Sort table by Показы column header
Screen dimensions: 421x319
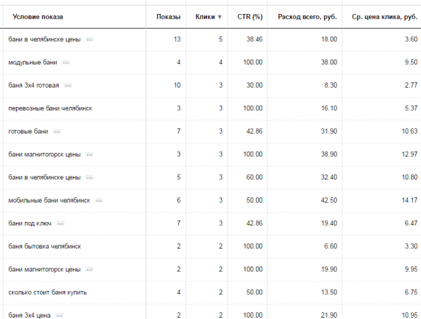pos(168,17)
